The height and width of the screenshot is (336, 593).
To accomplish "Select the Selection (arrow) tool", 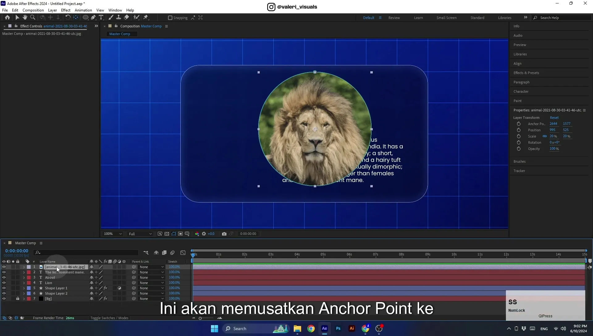I will [x=17, y=18].
